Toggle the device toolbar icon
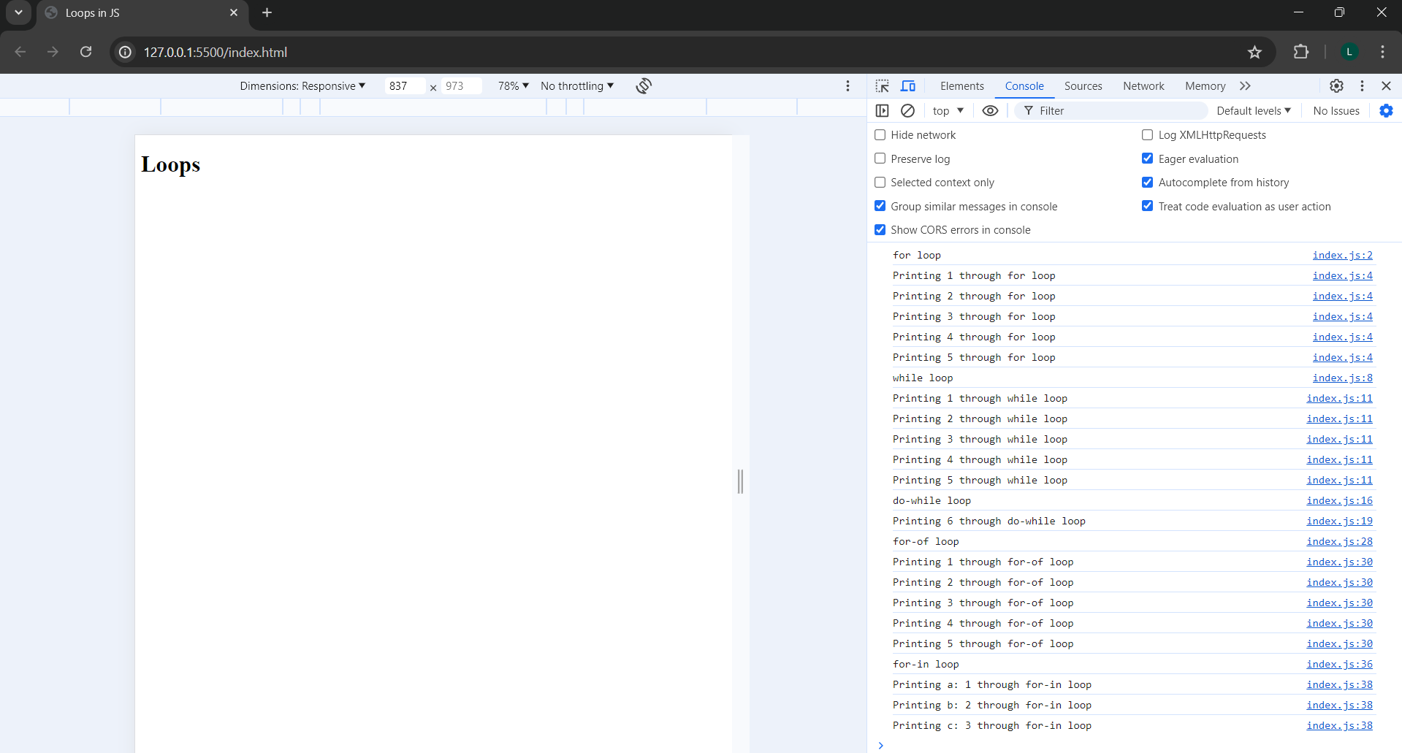Viewport: 1402px width, 753px height. click(x=908, y=86)
